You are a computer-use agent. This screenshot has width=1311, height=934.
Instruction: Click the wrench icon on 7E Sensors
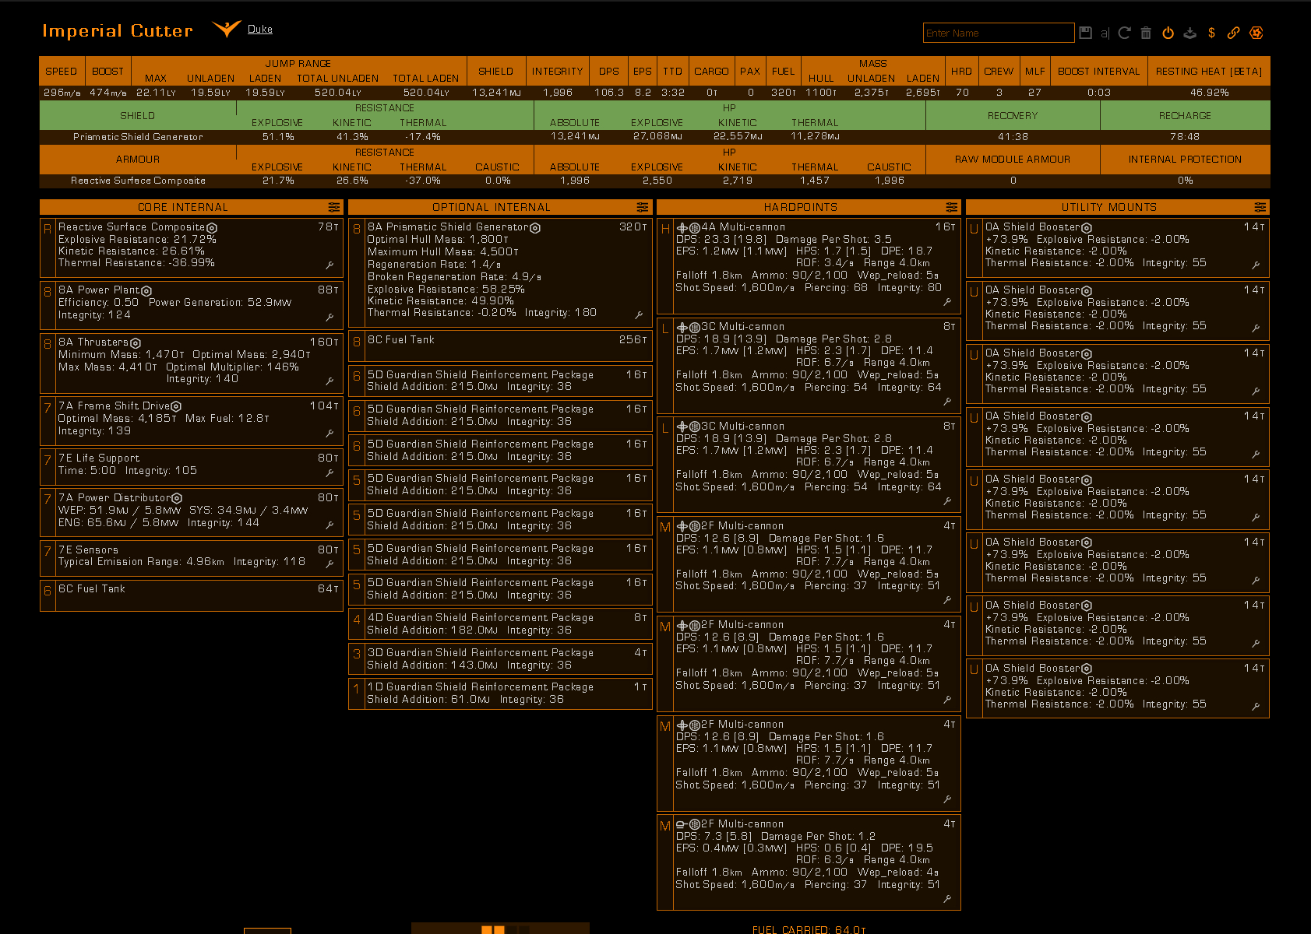tap(330, 564)
